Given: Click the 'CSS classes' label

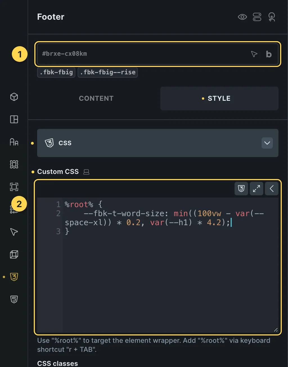Looking at the screenshot, I should [57, 363].
